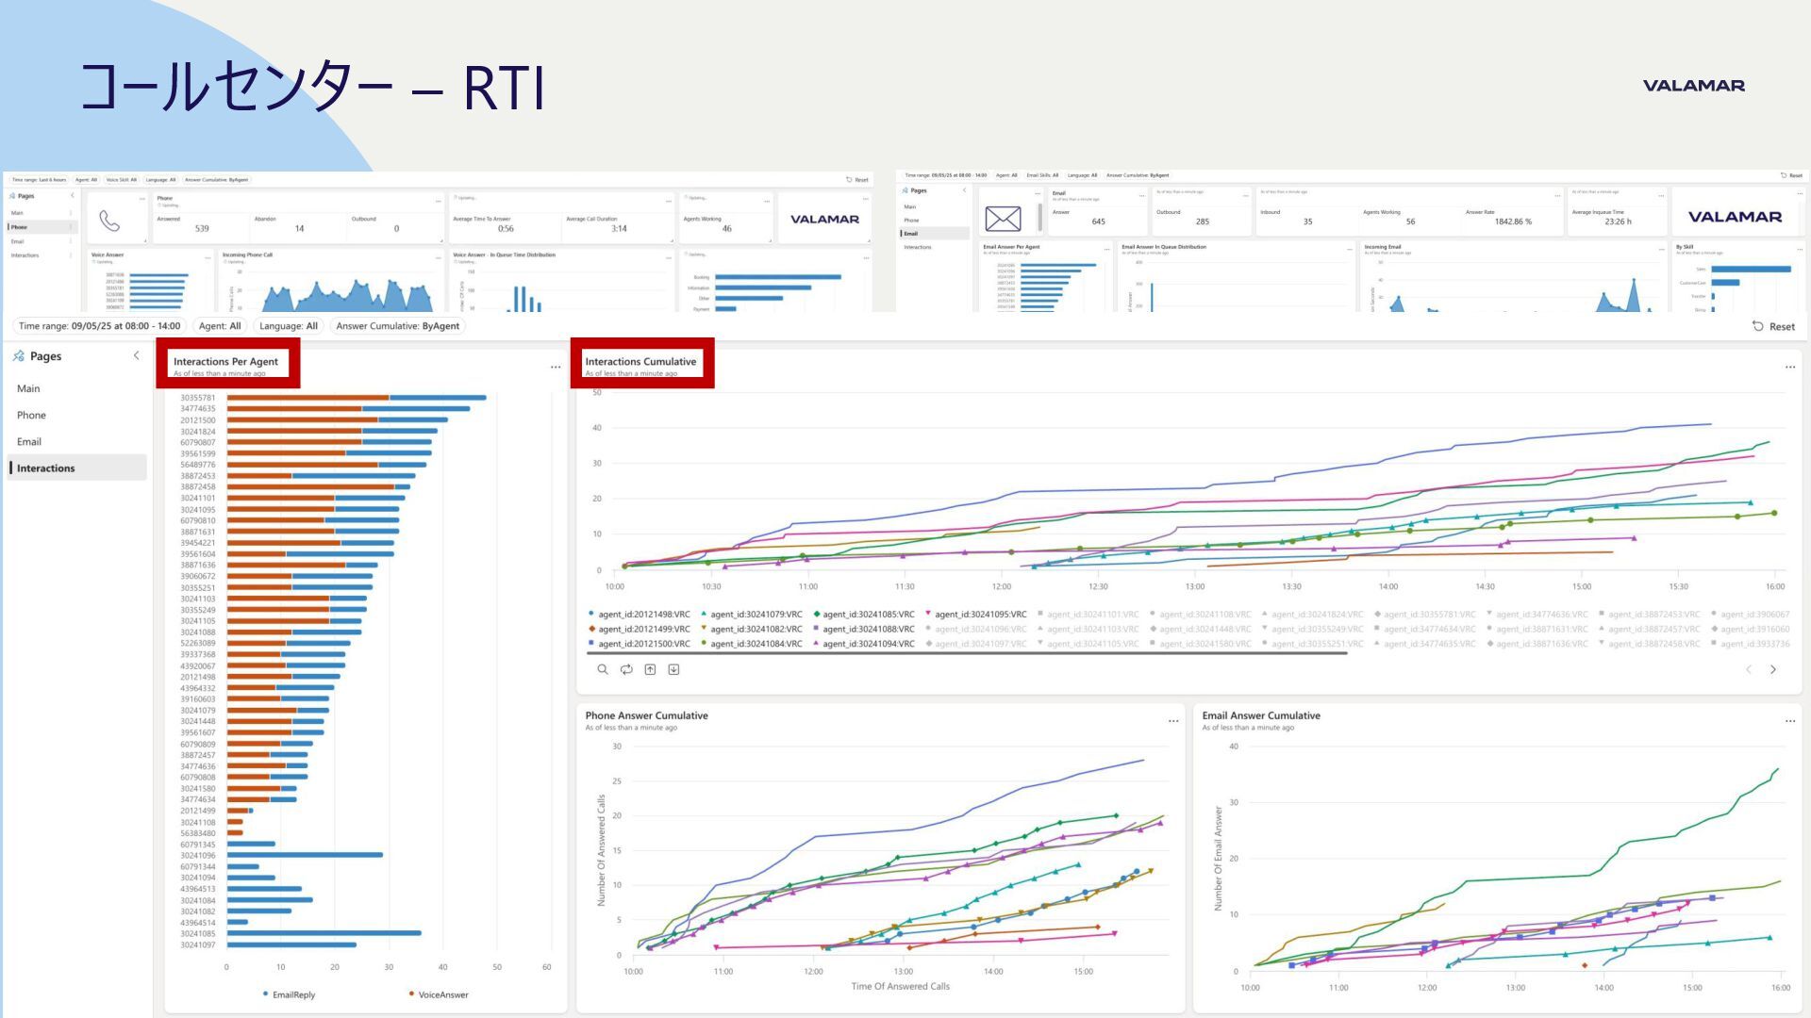Open Interactions Per Agent options menu
Screen dimensions: 1811x1018
pyautogui.click(x=555, y=367)
